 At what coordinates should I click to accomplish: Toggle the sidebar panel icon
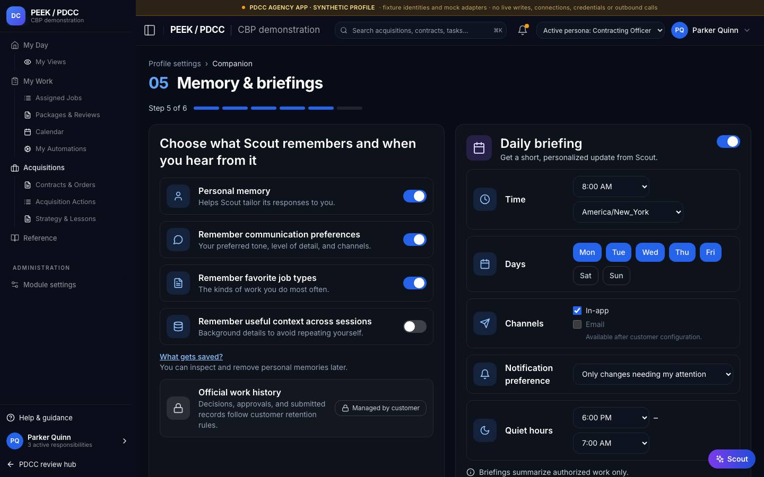click(x=150, y=30)
